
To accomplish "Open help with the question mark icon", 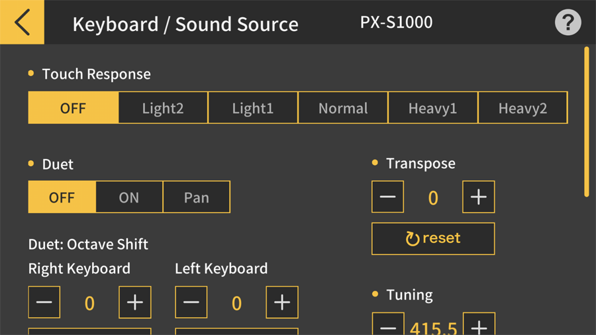I will tap(568, 23).
